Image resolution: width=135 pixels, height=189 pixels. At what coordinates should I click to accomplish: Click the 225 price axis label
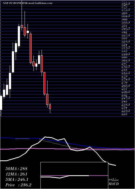[124, 114]
